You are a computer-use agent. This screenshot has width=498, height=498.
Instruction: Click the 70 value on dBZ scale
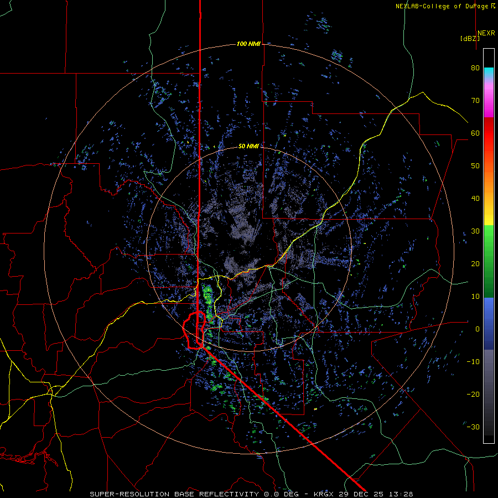(475, 100)
